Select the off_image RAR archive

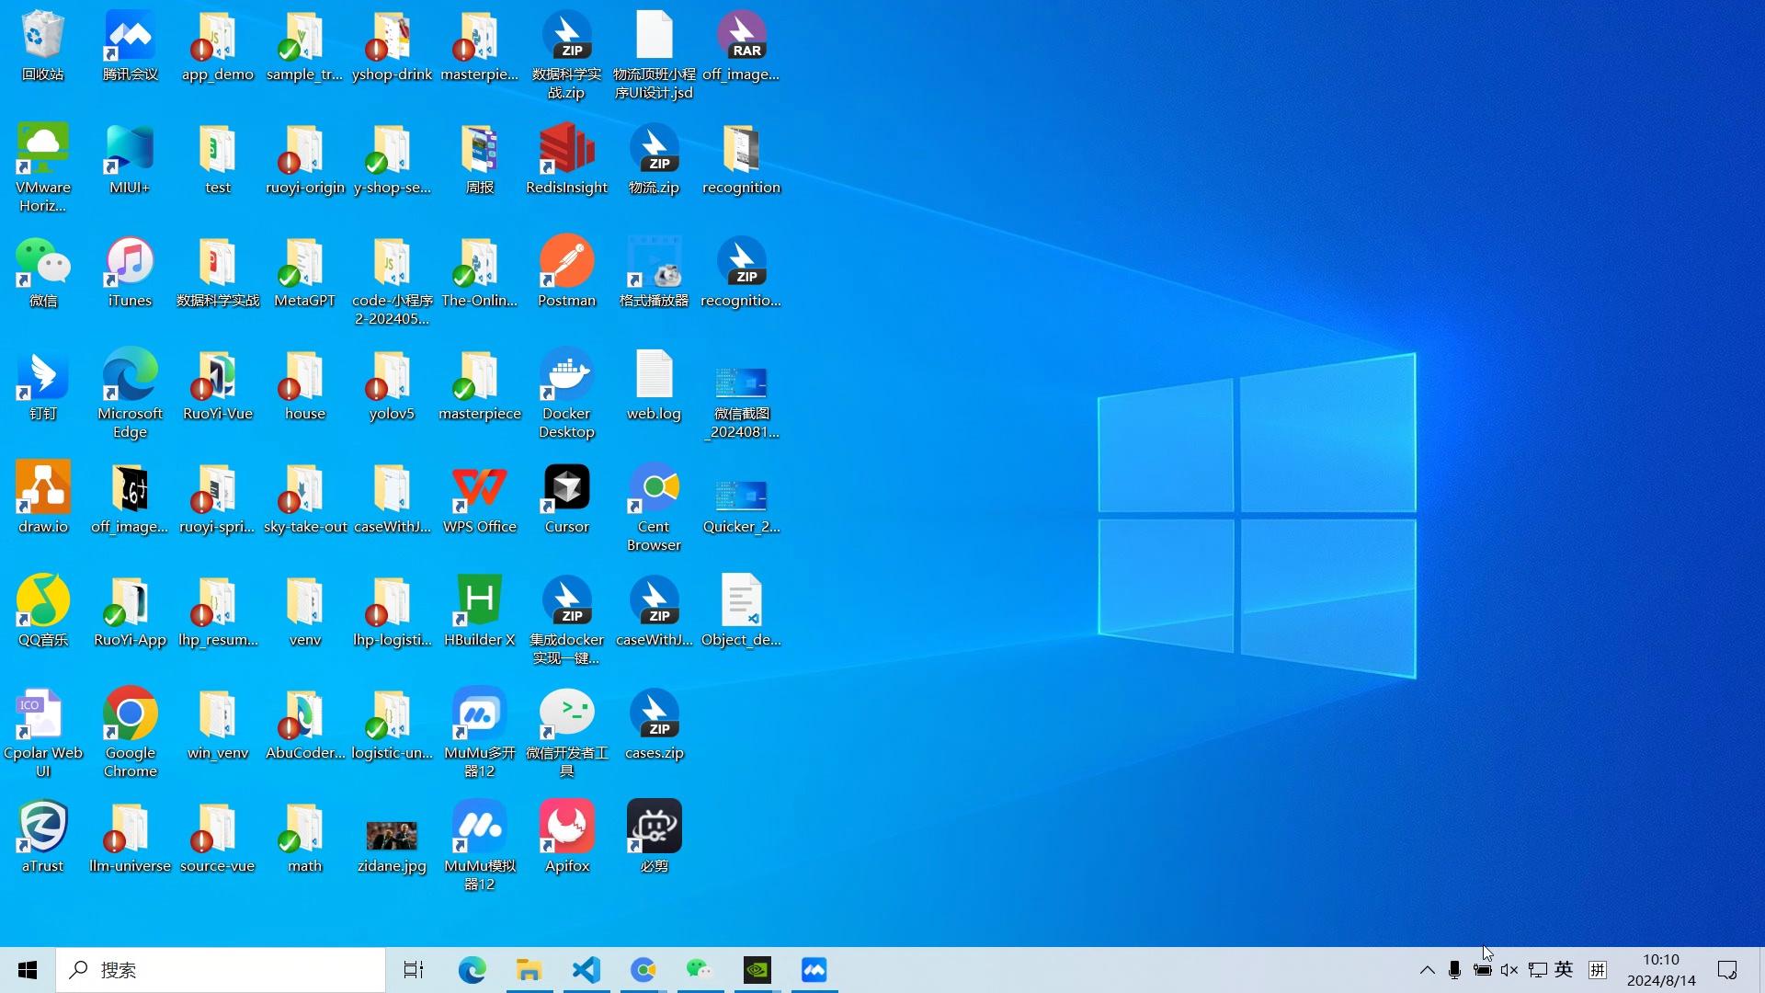[x=741, y=46]
